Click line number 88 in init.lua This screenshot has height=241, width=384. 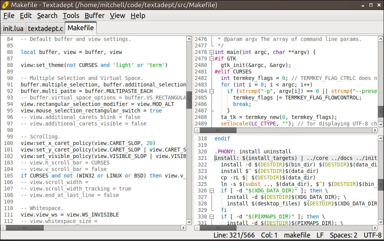(10, 65)
